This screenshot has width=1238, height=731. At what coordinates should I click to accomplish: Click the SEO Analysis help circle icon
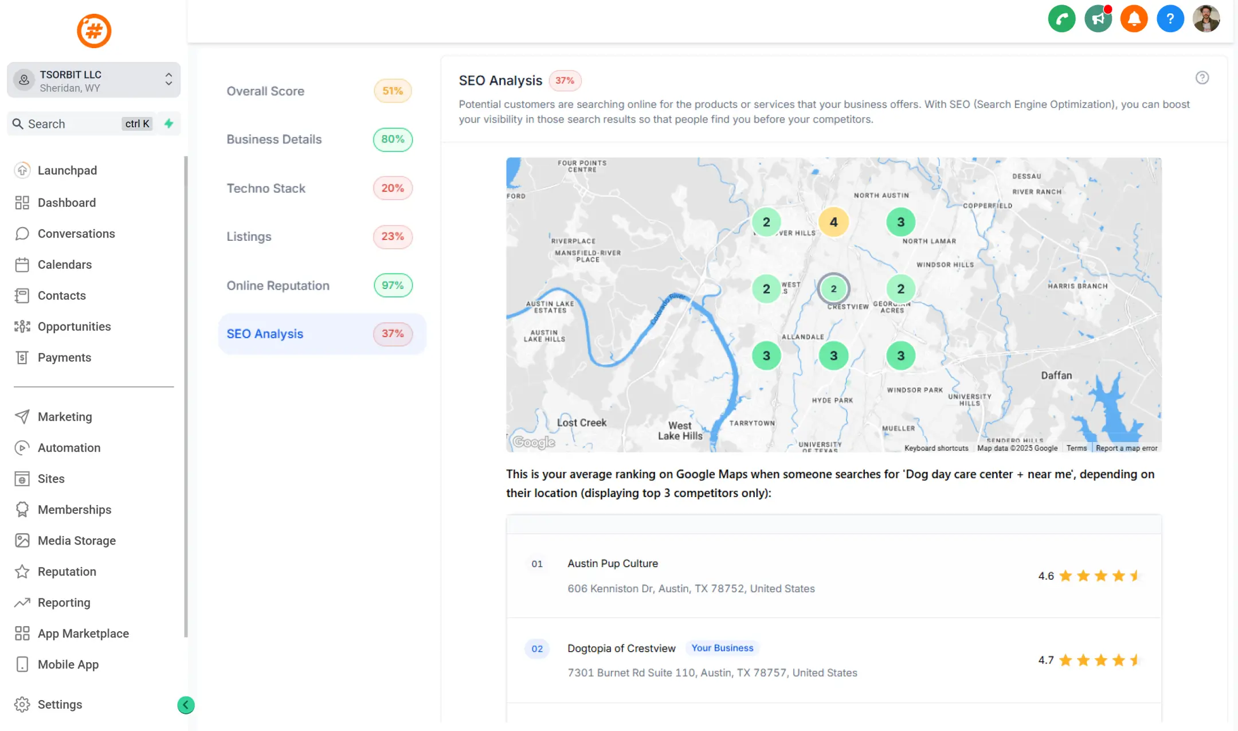point(1202,77)
